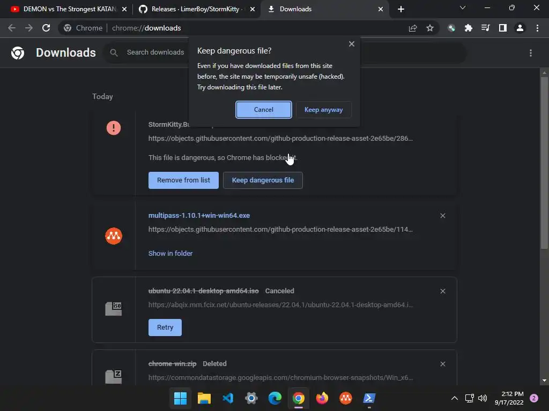Open the profile avatar menu
Viewport: 549px width, 411px height.
click(x=520, y=28)
